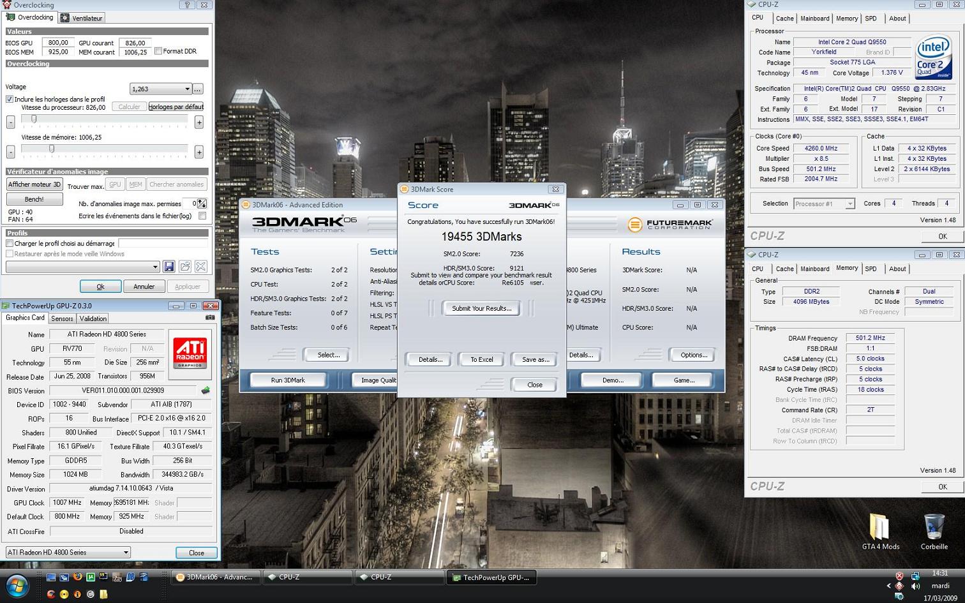Click the red security shield tray icon
965x603 pixels.
click(899, 576)
